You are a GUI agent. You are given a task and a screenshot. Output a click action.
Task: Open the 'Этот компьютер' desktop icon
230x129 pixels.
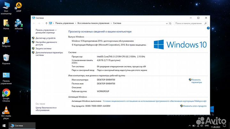click(6, 8)
